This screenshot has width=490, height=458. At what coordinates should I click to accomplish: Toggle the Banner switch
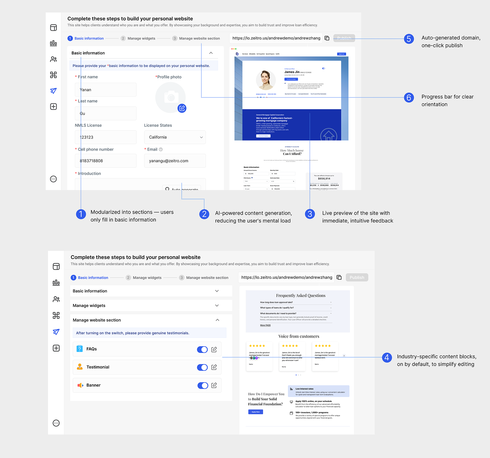203,385
